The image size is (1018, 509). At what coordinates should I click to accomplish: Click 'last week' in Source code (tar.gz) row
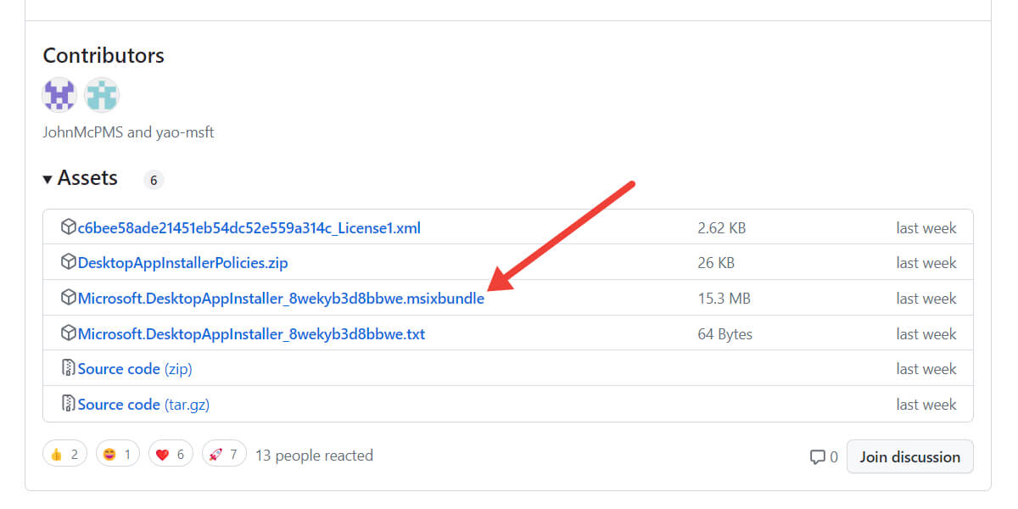(x=926, y=405)
